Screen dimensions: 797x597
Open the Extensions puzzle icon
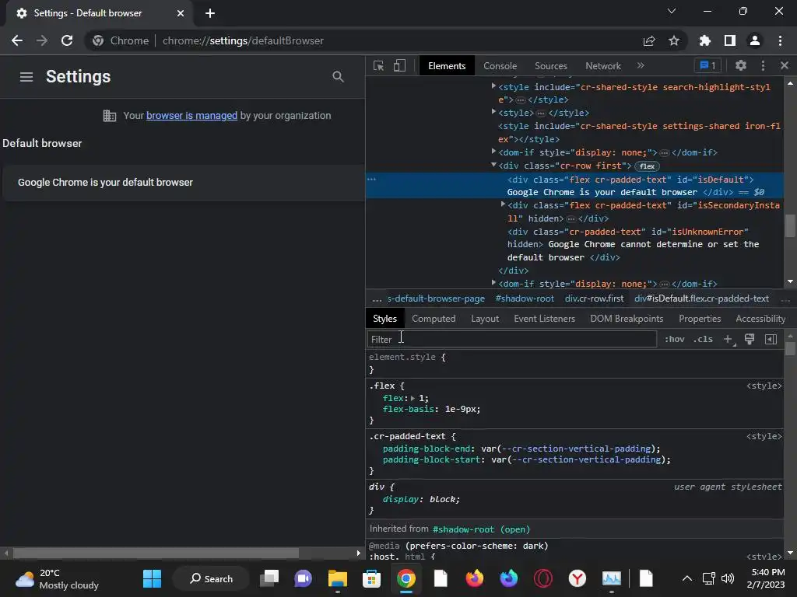click(x=705, y=40)
